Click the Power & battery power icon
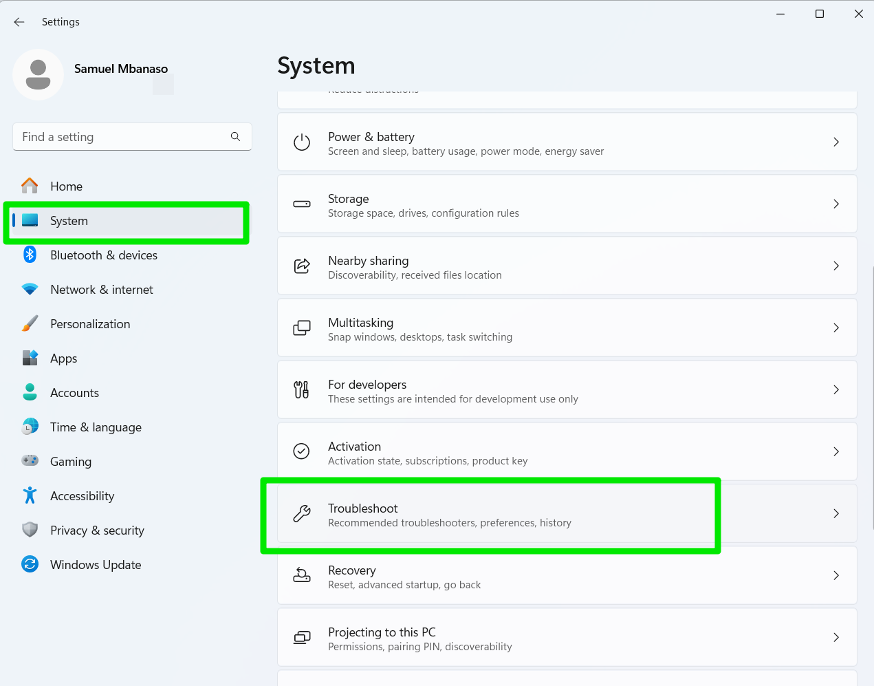 [x=302, y=142]
